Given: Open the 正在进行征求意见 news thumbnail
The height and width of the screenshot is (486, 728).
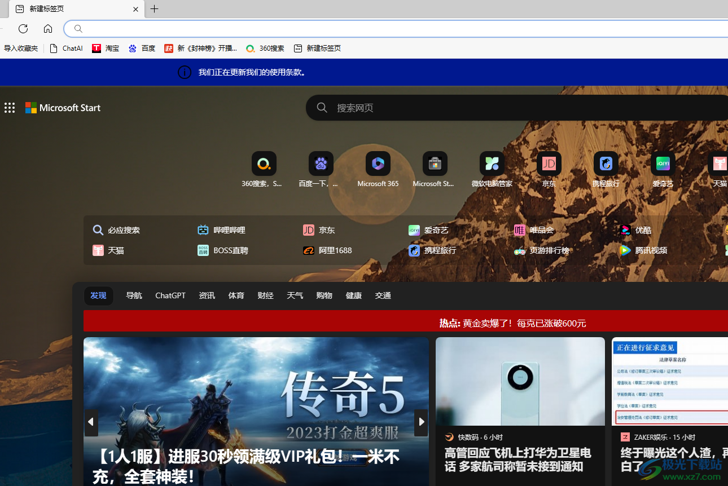Looking at the screenshot, I should (x=670, y=381).
